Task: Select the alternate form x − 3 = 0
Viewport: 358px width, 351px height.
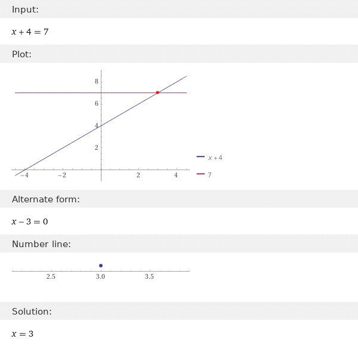Action: pyautogui.click(x=30, y=221)
